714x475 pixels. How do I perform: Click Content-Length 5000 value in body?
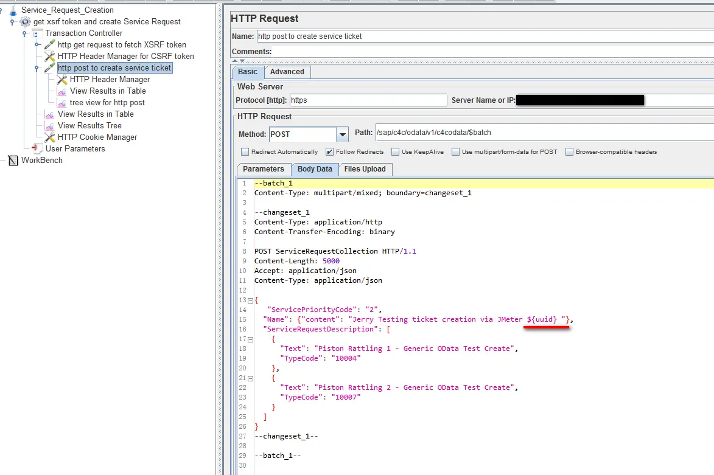(x=331, y=261)
